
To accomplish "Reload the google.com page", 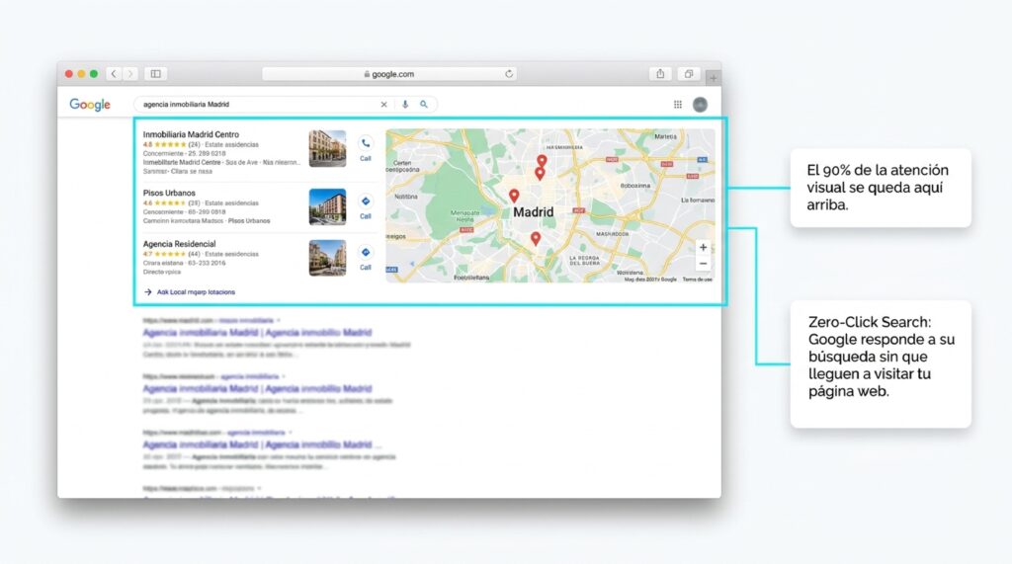I will click(509, 73).
